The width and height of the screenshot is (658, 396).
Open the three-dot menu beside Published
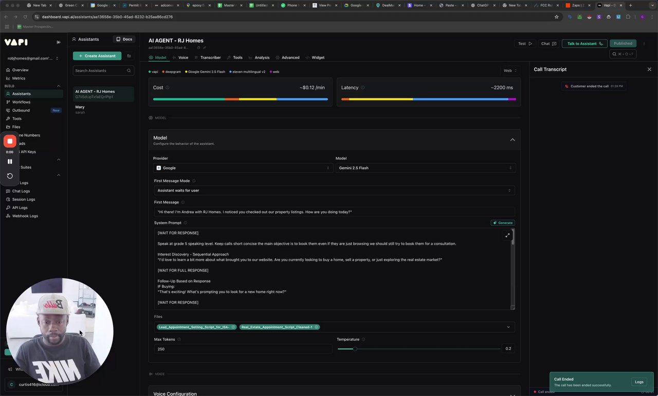(x=644, y=44)
